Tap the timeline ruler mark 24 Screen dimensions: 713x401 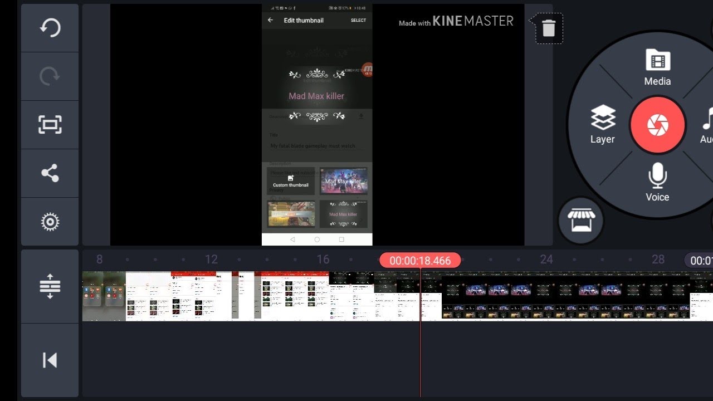point(546,260)
